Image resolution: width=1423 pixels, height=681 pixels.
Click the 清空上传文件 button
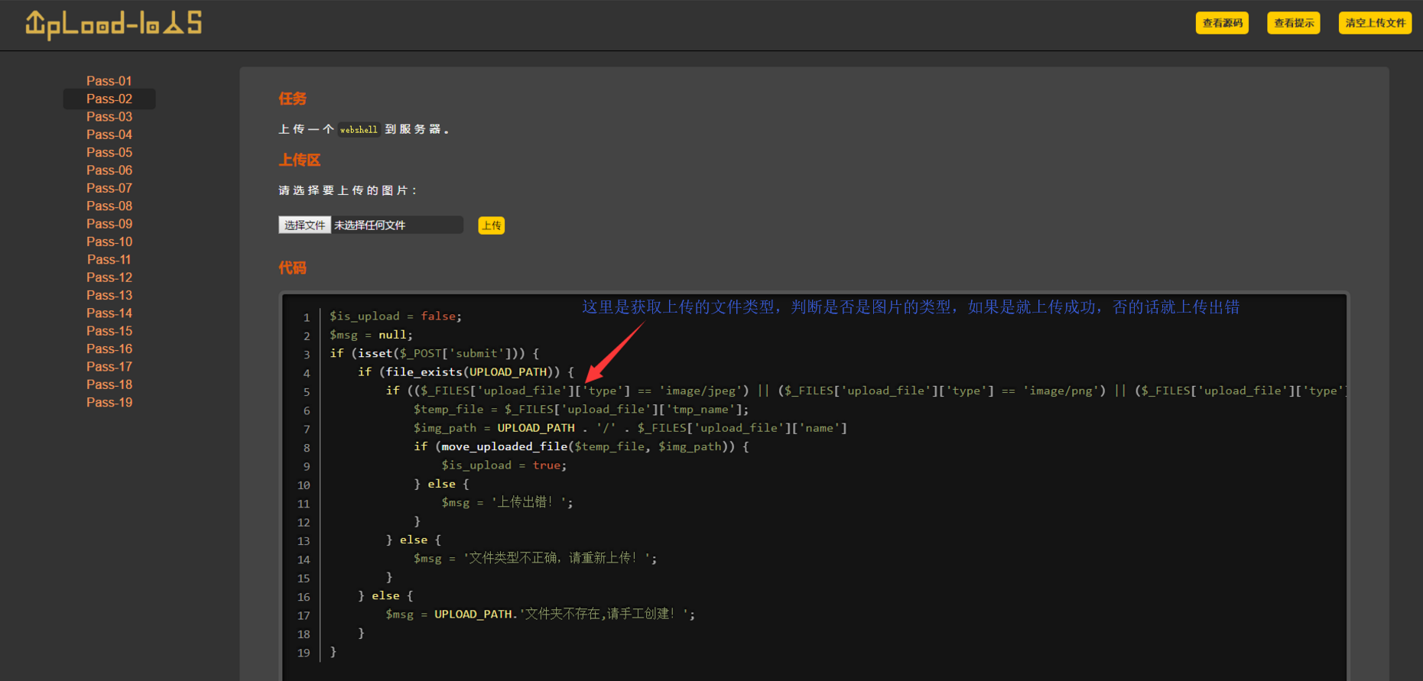coord(1375,23)
